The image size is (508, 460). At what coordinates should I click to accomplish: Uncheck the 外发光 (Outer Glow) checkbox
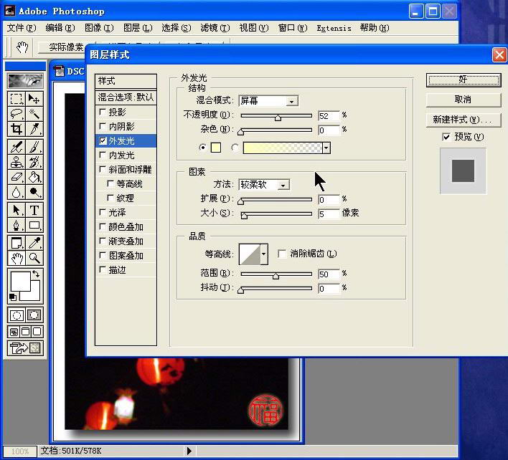coord(103,141)
